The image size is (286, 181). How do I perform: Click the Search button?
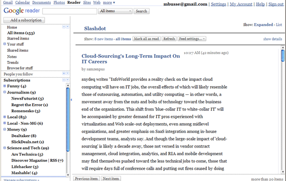click(141, 11)
